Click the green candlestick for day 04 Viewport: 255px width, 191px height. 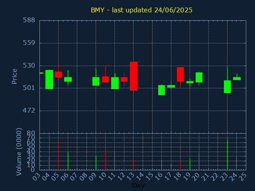[x=49, y=80]
